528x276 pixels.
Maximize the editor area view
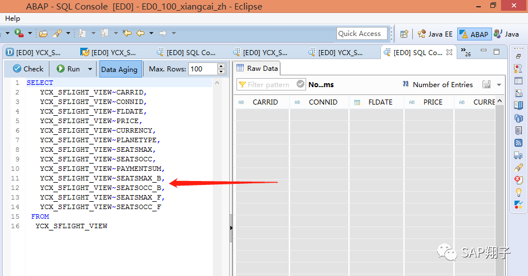497,52
